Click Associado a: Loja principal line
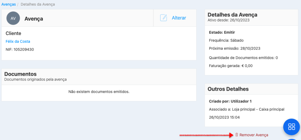 (246, 109)
